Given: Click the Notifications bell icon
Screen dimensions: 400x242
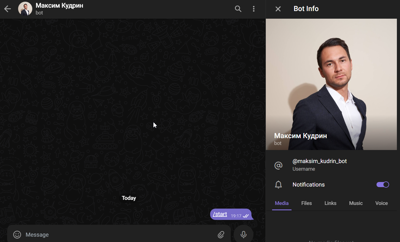Looking at the screenshot, I should click(278, 185).
